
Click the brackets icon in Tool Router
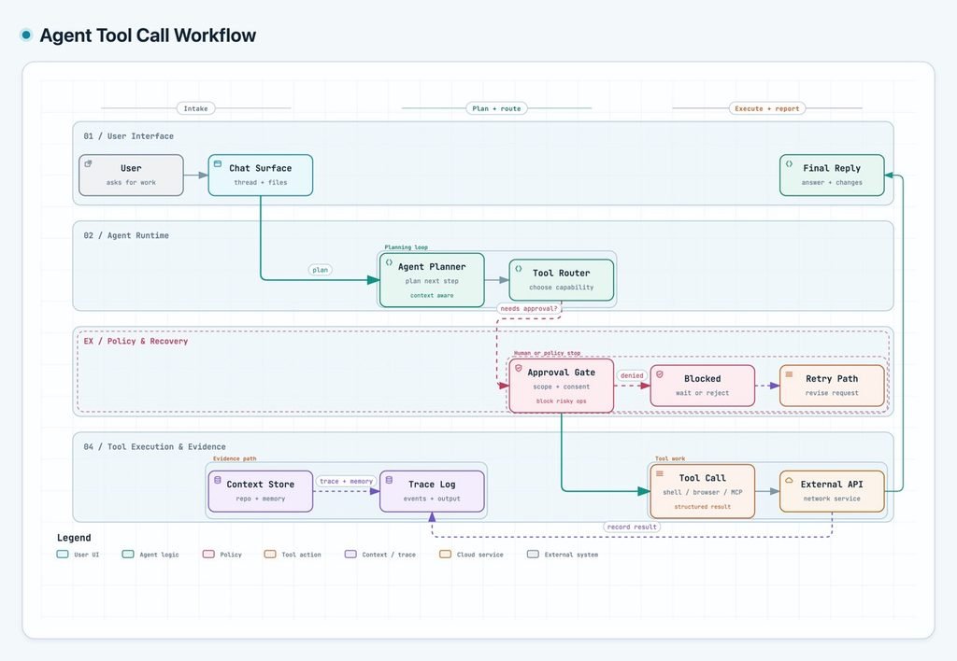[x=518, y=268]
